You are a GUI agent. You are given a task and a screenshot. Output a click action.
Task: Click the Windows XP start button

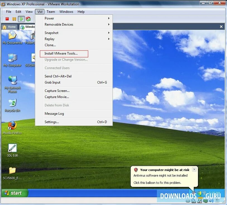point(15,193)
